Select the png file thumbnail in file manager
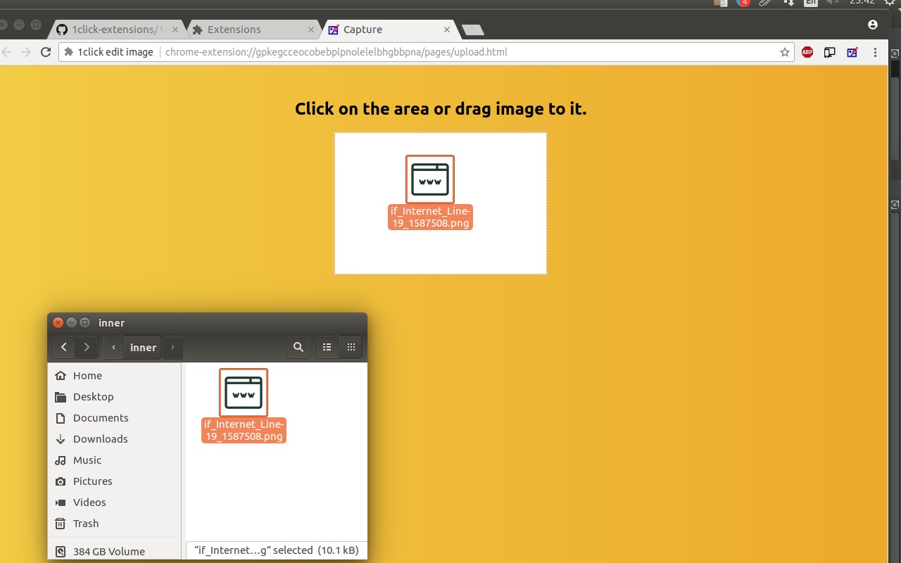This screenshot has width=901, height=563. (x=244, y=393)
